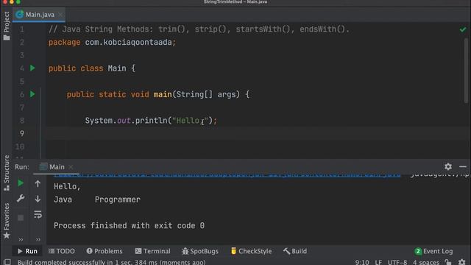Click the println method call
The height and width of the screenshot is (265, 471).
151,121
